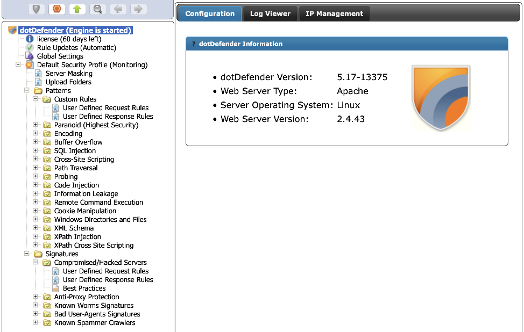Click the gray left arrow toolbar button
Viewport: 524px width, 332px height.
coord(118,9)
